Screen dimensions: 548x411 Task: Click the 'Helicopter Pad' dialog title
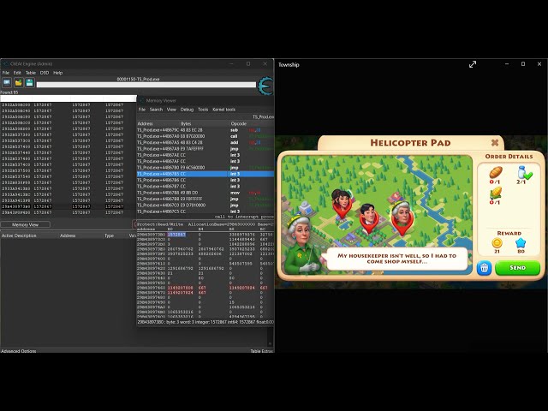pyautogui.click(x=410, y=143)
